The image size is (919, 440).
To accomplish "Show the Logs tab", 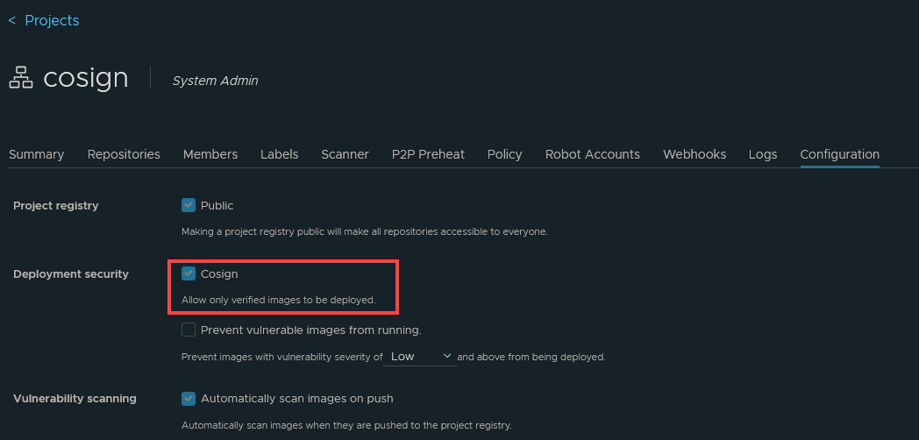I will click(763, 154).
